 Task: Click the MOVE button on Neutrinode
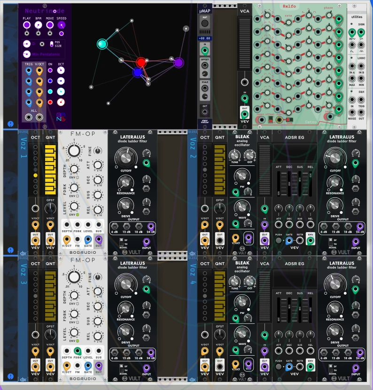click(50, 25)
